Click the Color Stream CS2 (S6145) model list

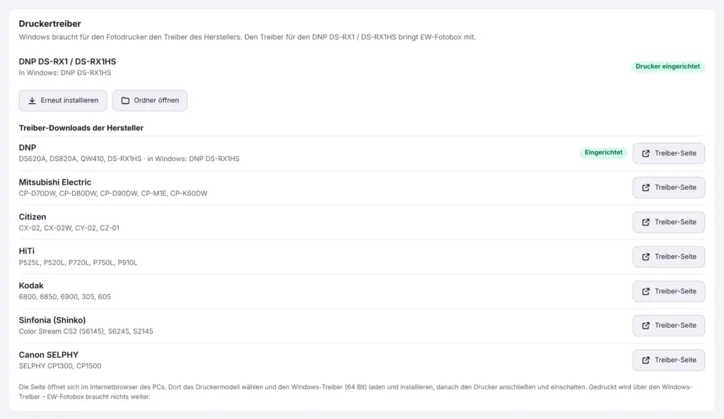click(x=86, y=331)
